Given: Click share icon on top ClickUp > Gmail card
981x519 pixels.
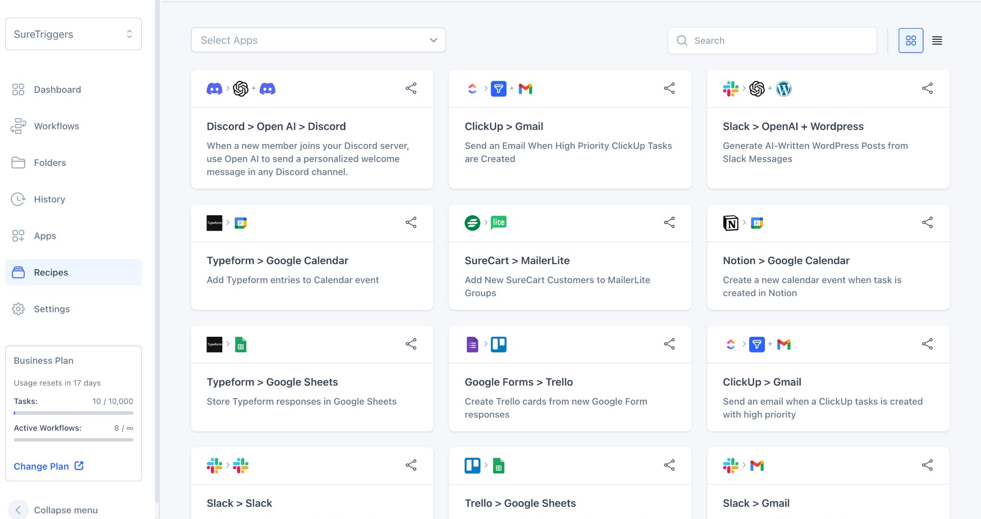Looking at the screenshot, I should 669,88.
